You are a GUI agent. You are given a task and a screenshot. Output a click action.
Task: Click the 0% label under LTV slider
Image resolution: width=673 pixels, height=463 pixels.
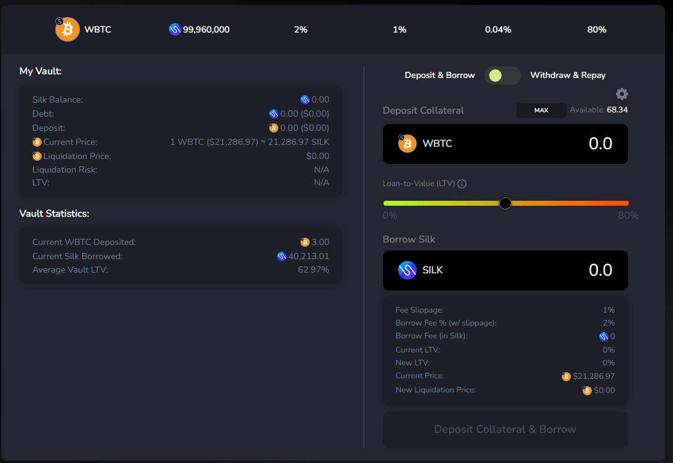(x=390, y=215)
